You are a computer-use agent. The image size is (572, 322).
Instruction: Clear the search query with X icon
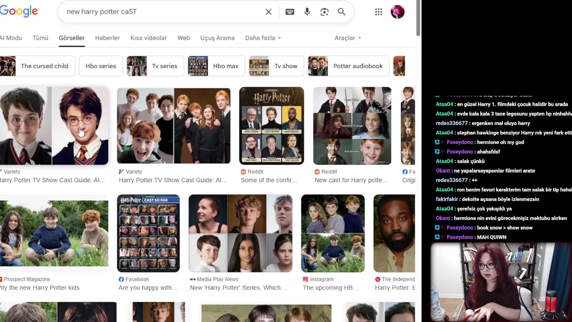(x=269, y=12)
